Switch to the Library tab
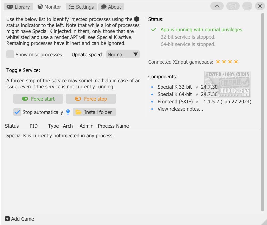 (19, 7)
